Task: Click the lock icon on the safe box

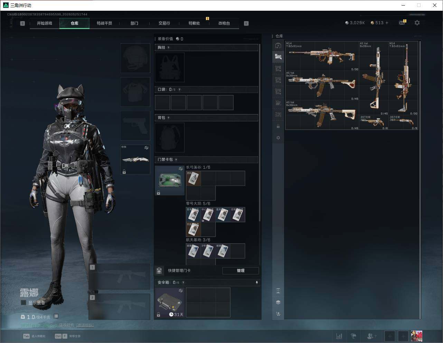Action: coord(158,315)
